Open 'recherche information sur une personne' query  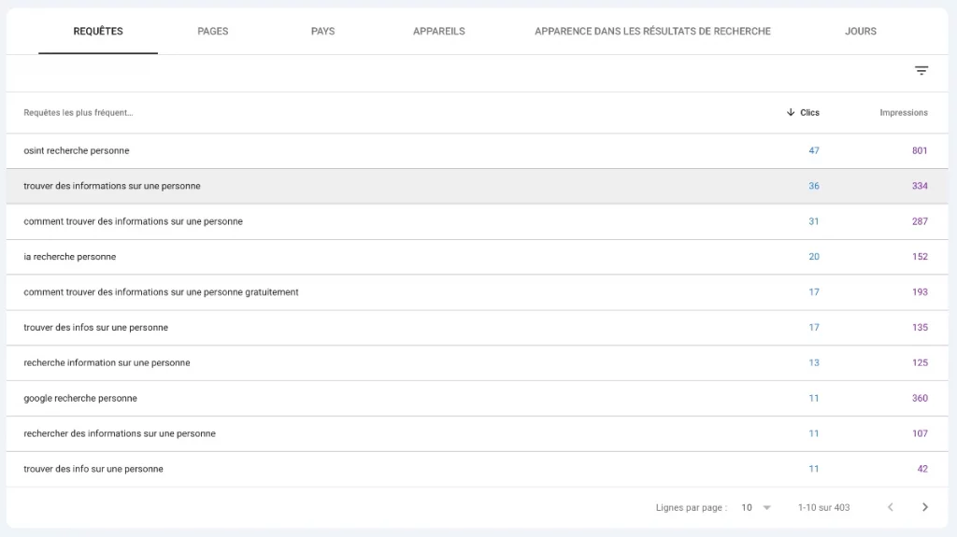(x=107, y=363)
